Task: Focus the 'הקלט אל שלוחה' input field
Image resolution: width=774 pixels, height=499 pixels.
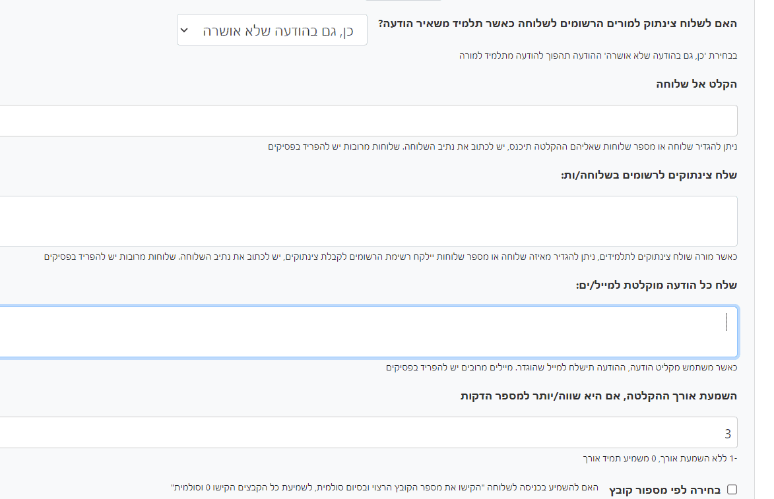Action: coord(368,121)
